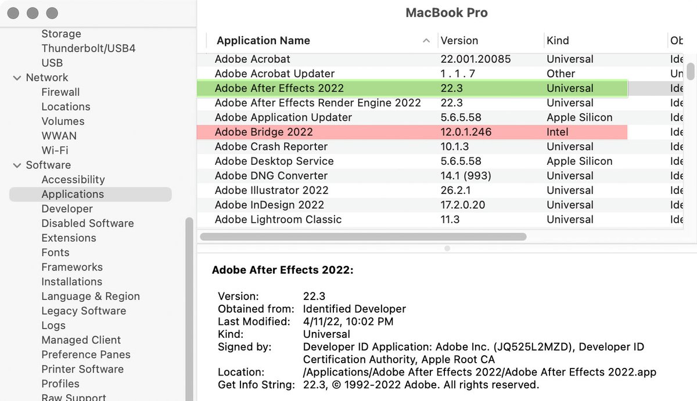Select Storage in the sidebar
697x401 pixels.
coord(61,34)
